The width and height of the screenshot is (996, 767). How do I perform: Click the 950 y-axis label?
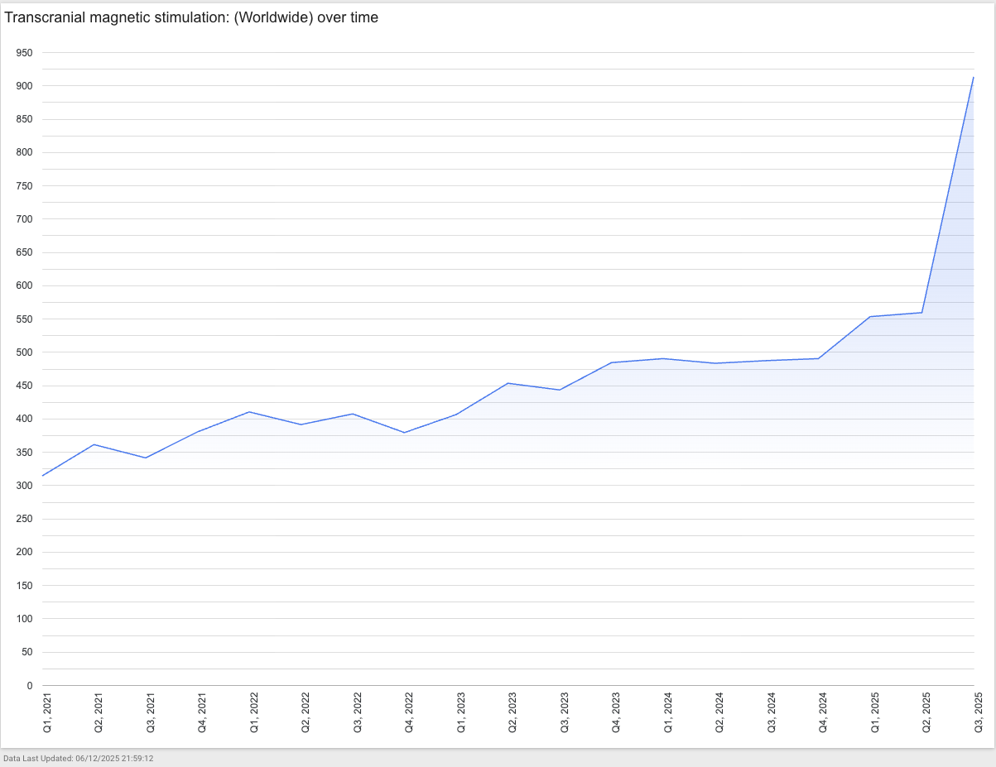pyautogui.click(x=24, y=53)
